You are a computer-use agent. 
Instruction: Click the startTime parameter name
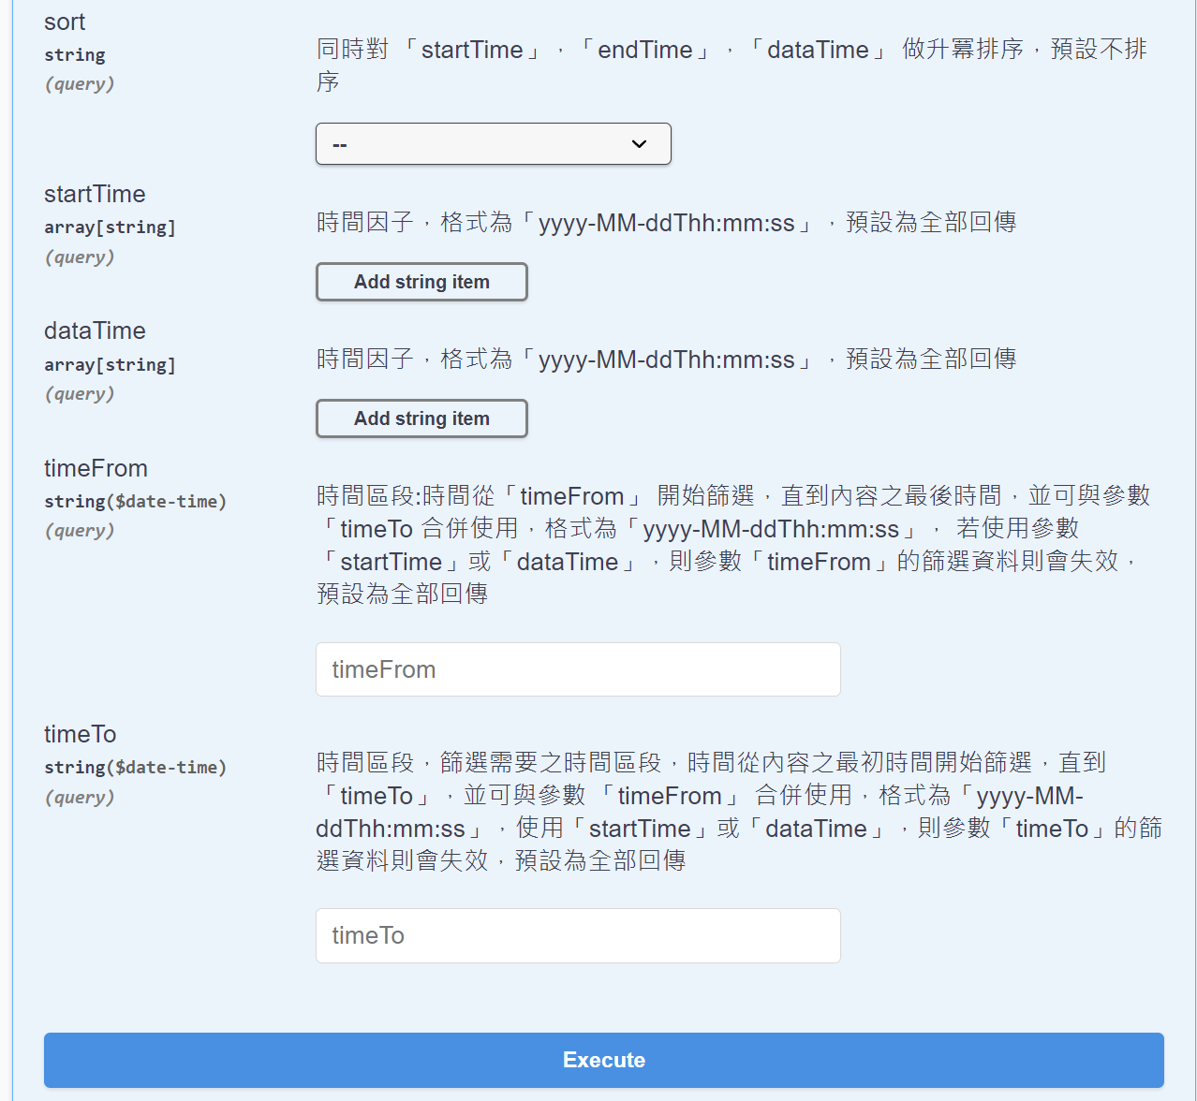tap(95, 194)
